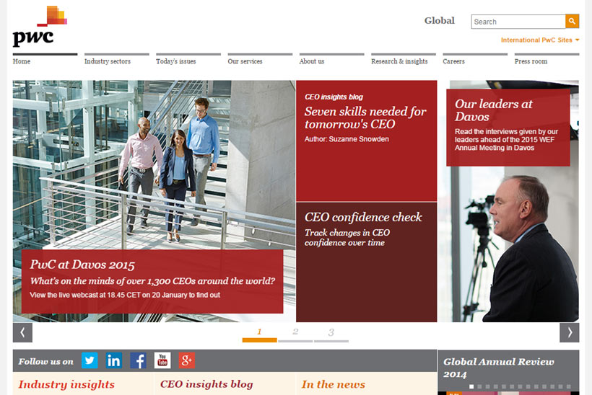The width and height of the screenshot is (592, 395).
Task: Switch to carousel slide 2
Action: 295,334
